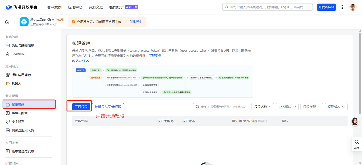Click the search magnifier in top bar
Image resolution: width=362 pixels, height=165 pixels.
tap(227, 7)
